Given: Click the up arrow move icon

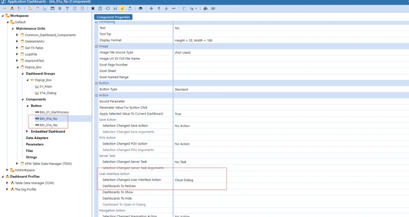Looking at the screenshot, I should (x=159, y=9).
